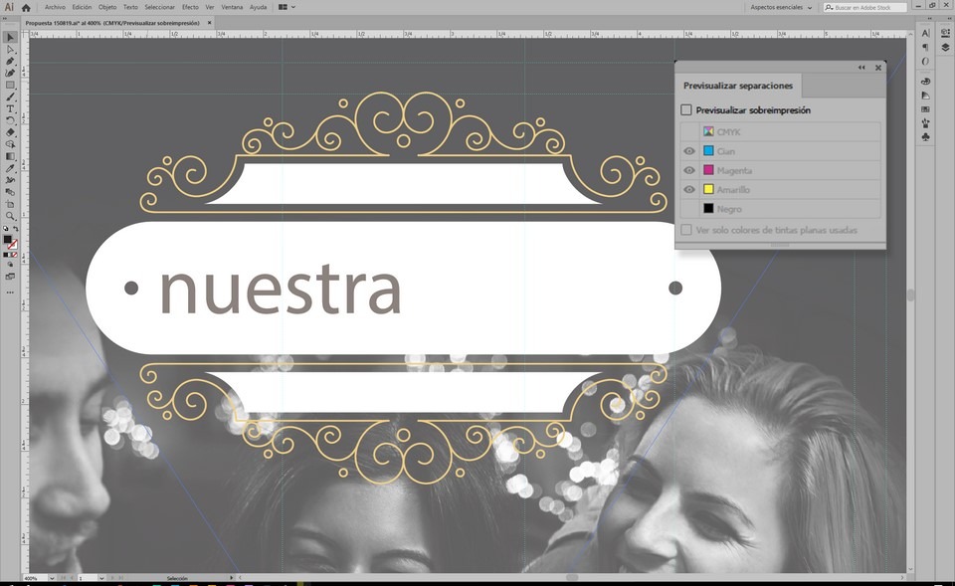This screenshot has height=586, width=955.
Task: Toggle visibility of the Amarillo separation
Action: coord(688,189)
